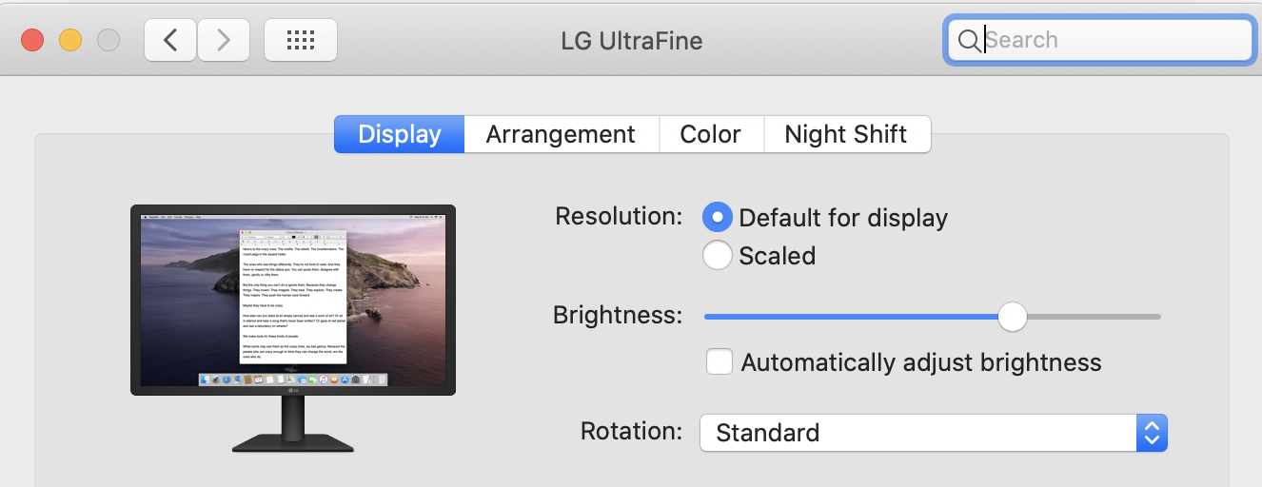The image size is (1262, 487).
Task: Click the blue arrows on the Rotation popup
Action: pyautogui.click(x=1152, y=433)
